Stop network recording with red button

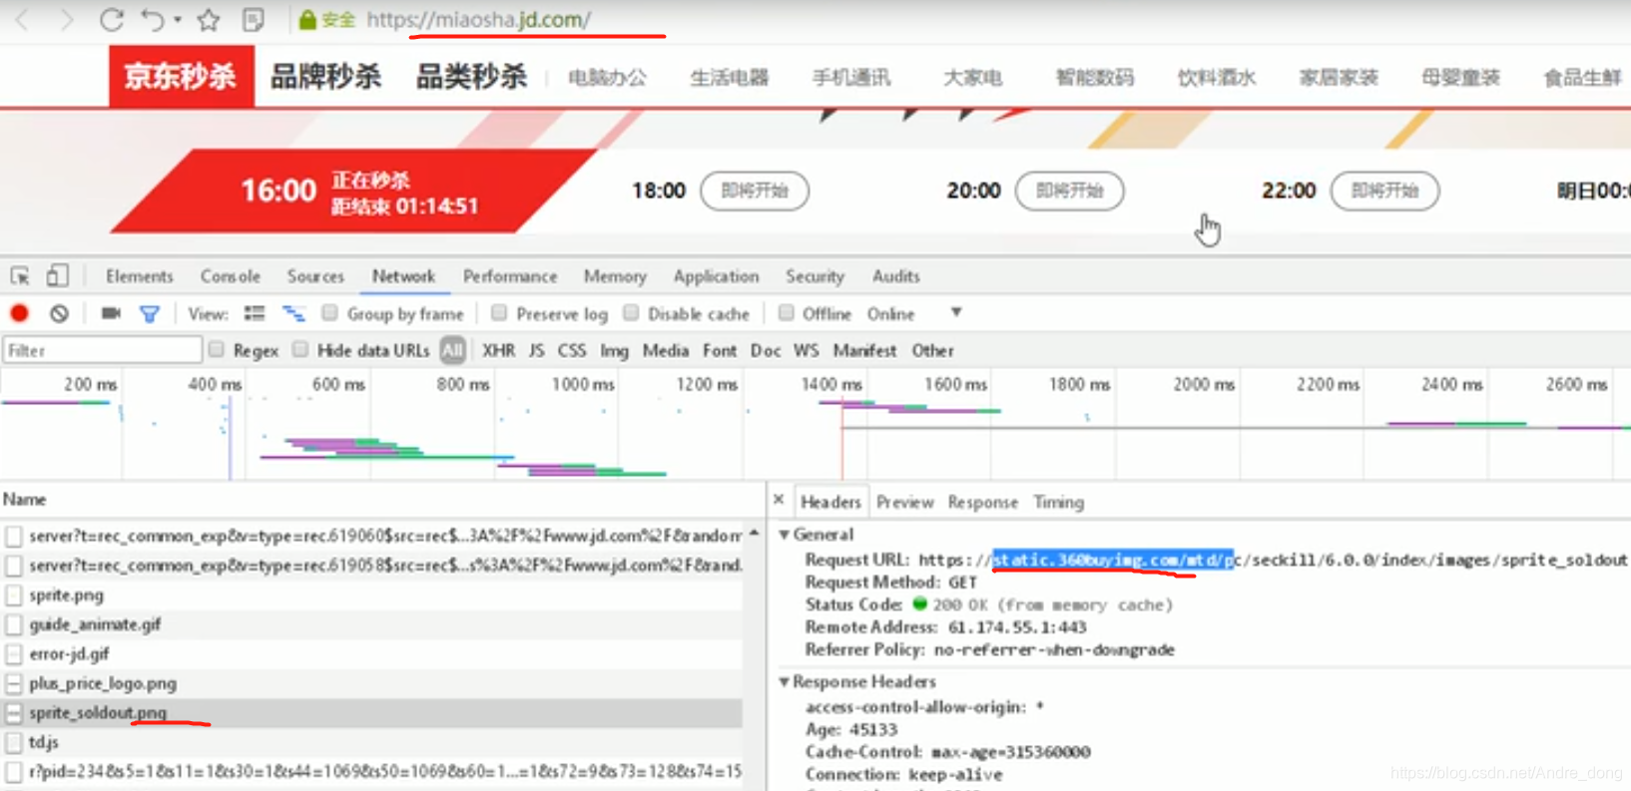tap(19, 313)
